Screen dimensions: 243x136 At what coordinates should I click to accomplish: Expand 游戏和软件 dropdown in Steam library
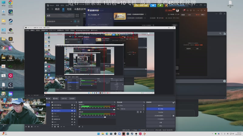(x=71, y=21)
